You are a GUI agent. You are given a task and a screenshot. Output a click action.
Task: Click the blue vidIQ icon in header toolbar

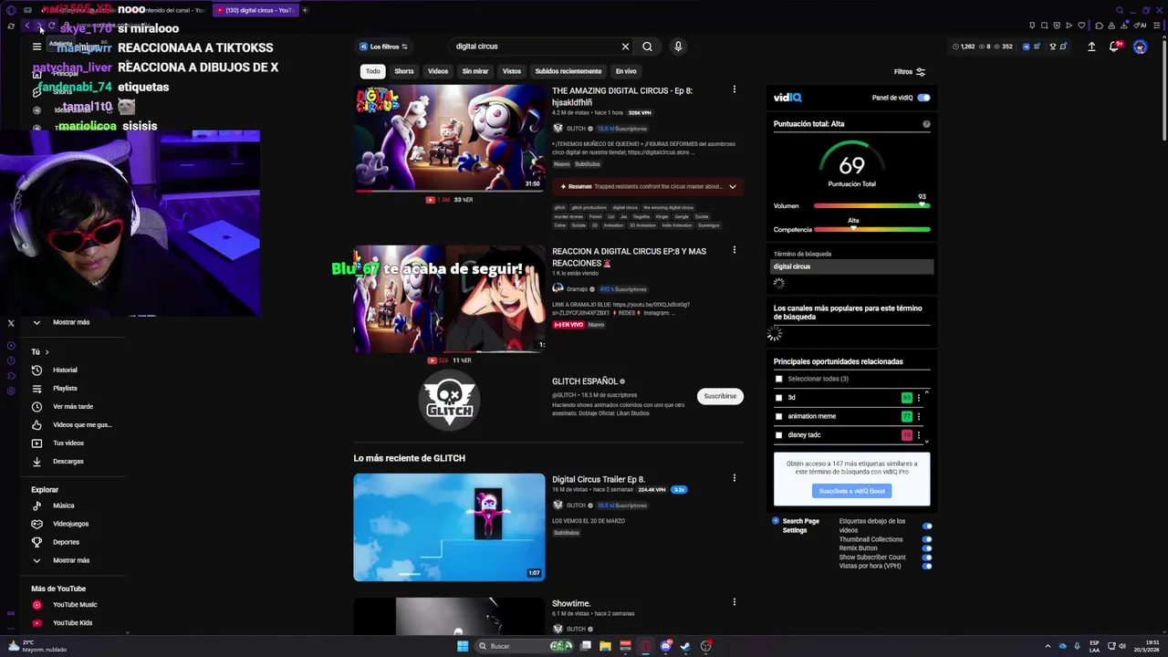(1027, 47)
